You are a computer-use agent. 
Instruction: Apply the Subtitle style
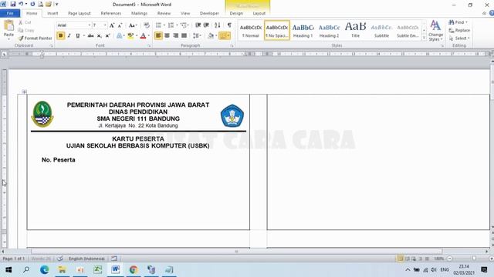381,31
